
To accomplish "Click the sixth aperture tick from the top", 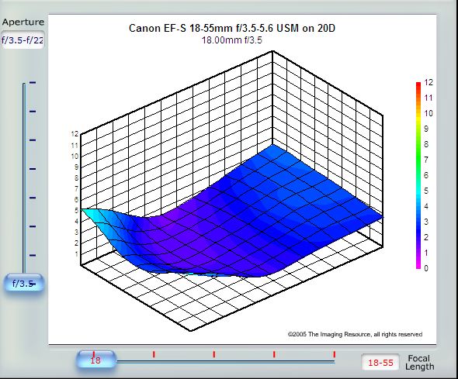I will coord(33,226).
